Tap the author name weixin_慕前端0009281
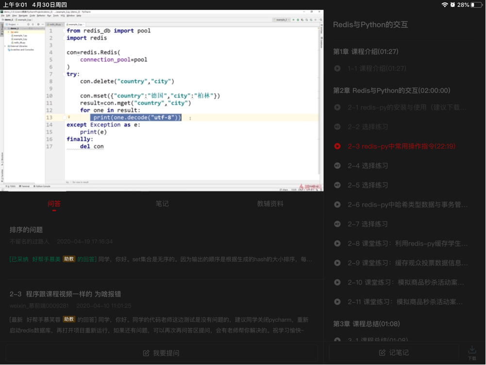Screen dimensions: 486x365 [39, 306]
